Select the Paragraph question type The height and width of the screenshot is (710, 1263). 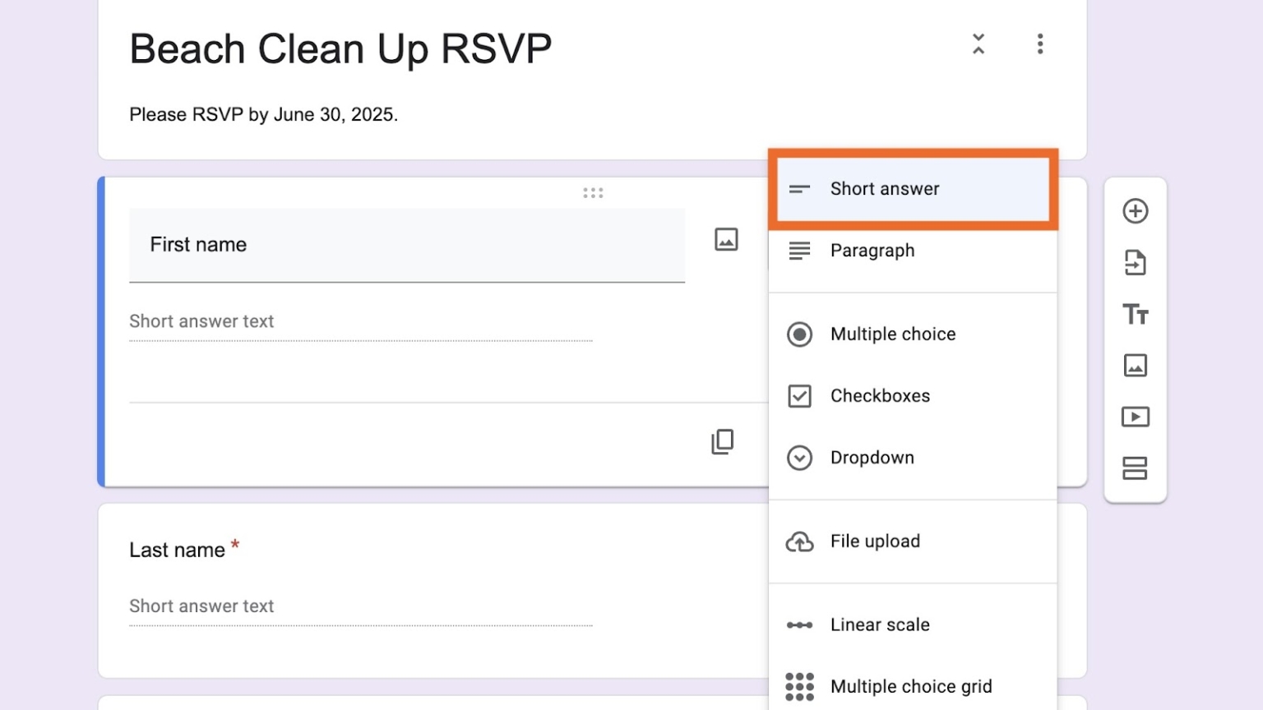pos(872,251)
